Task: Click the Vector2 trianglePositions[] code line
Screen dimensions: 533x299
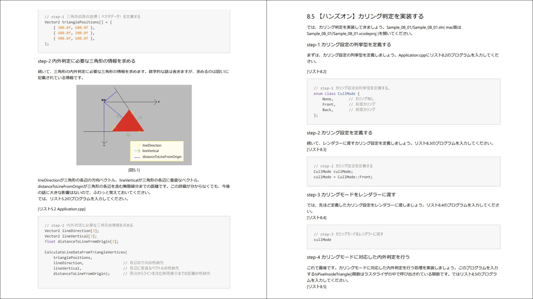Action: pos(78,22)
